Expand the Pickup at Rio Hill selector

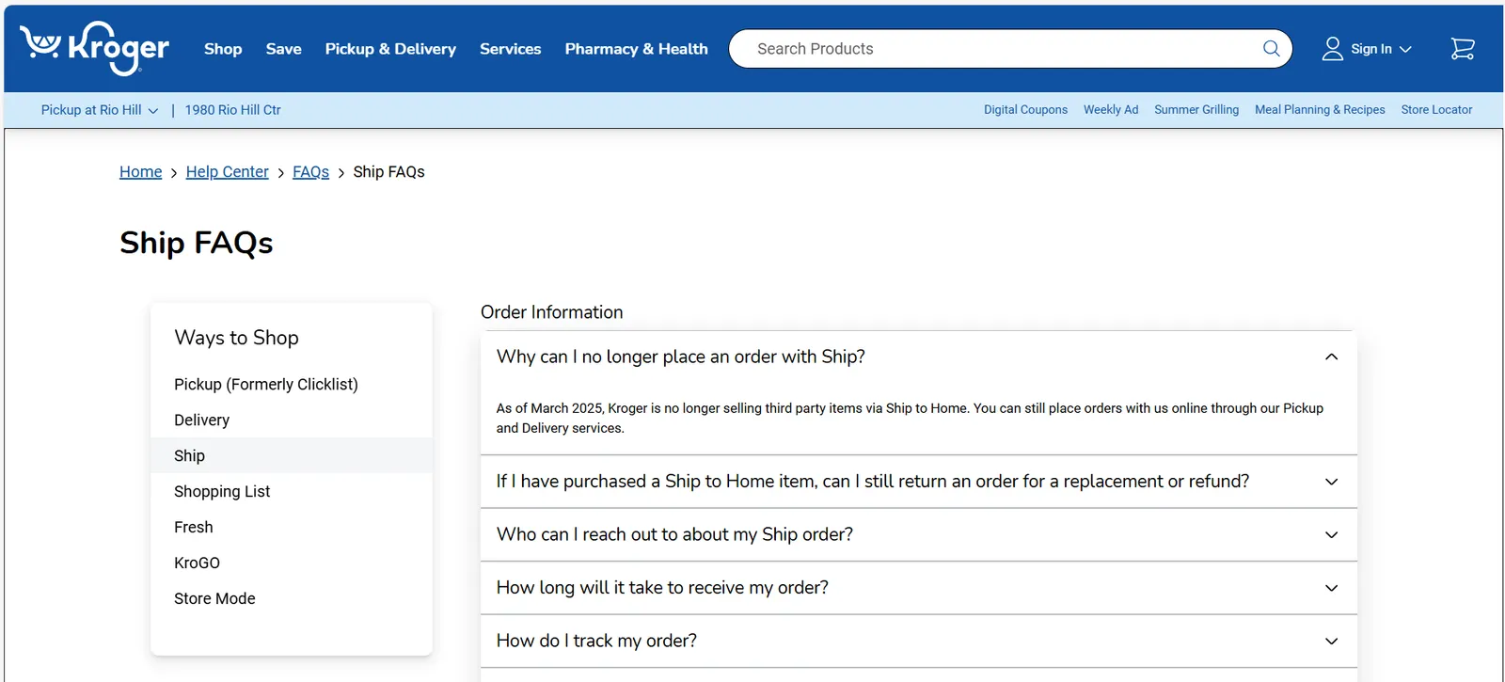(x=100, y=110)
